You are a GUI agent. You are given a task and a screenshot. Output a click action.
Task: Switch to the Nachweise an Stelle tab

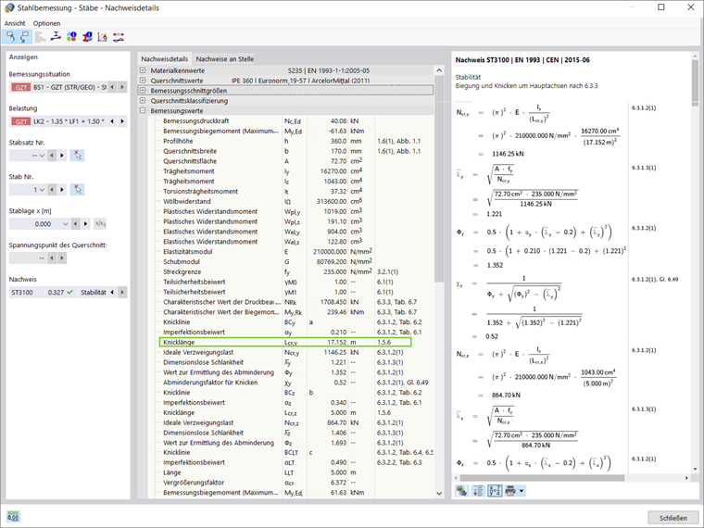coord(224,58)
